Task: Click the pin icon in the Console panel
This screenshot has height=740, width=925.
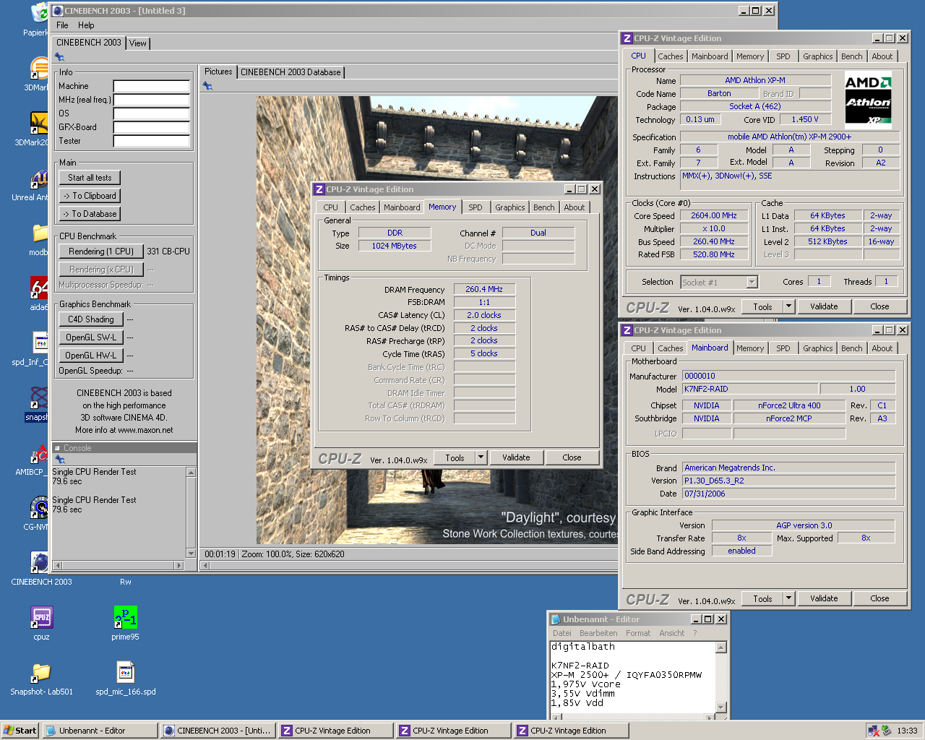Action: coord(60,459)
